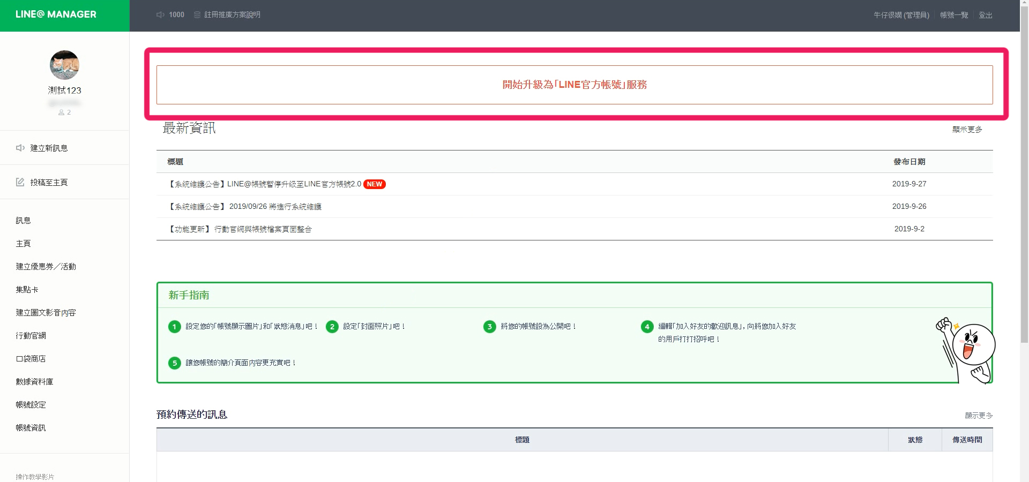Click step 5 number circle in guide

(174, 363)
